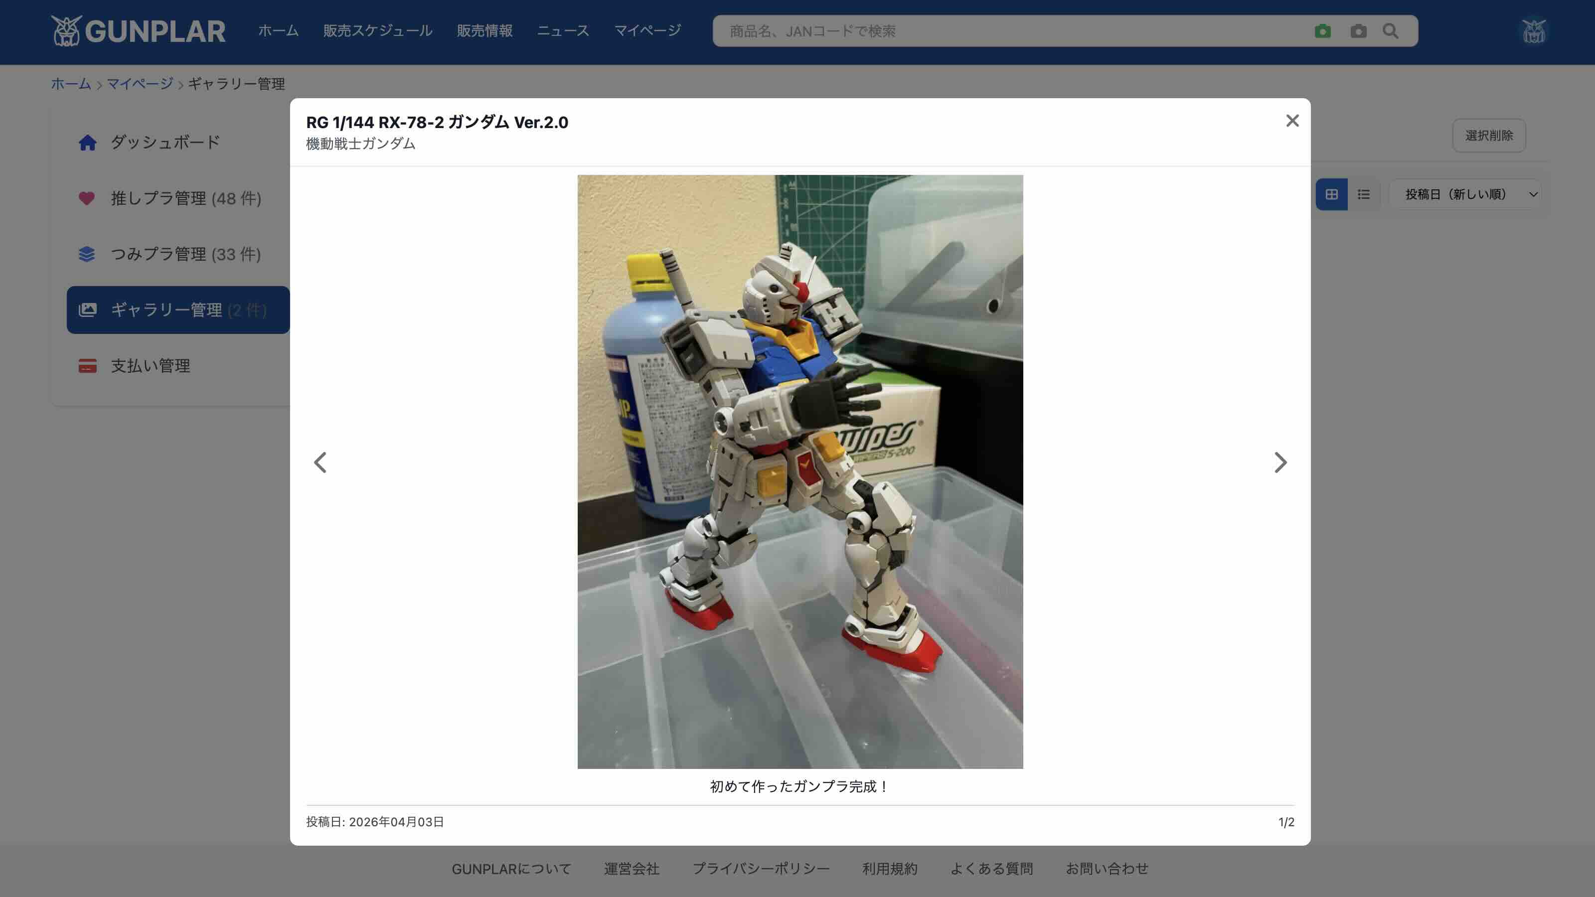Image resolution: width=1595 pixels, height=897 pixels.
Task: Open ニュース in the top nav
Action: click(563, 31)
